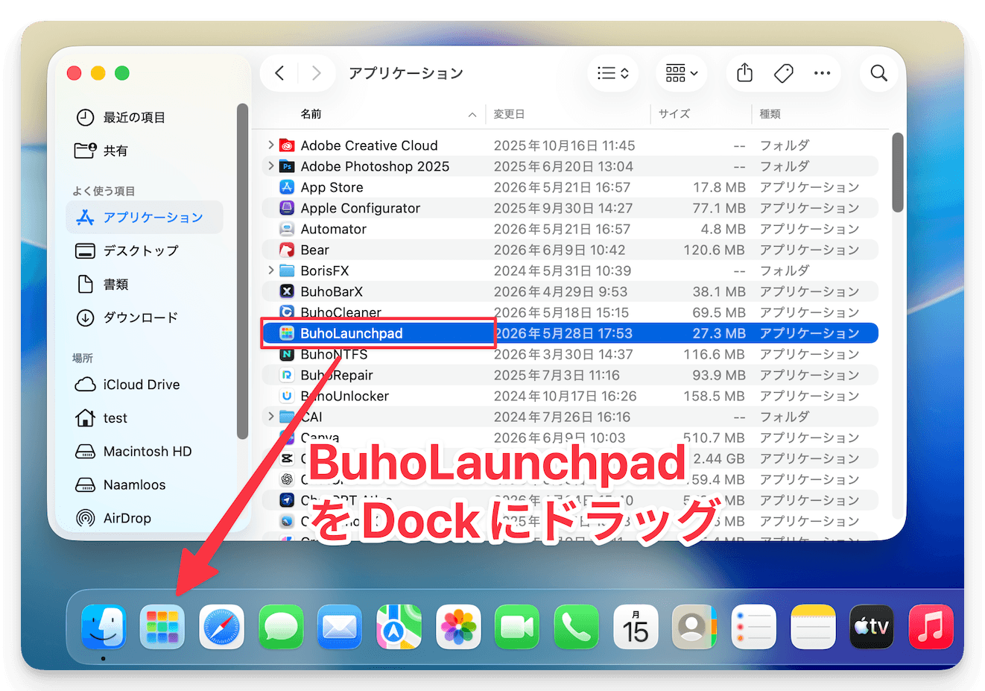Viewport: 985px width, 691px height.
Task: Expand the BorisFX folder
Action: click(x=270, y=271)
